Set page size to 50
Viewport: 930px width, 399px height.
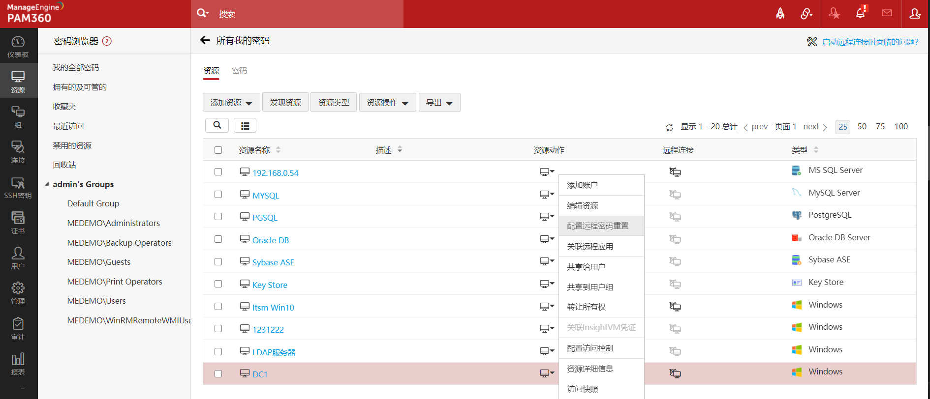pyautogui.click(x=862, y=127)
